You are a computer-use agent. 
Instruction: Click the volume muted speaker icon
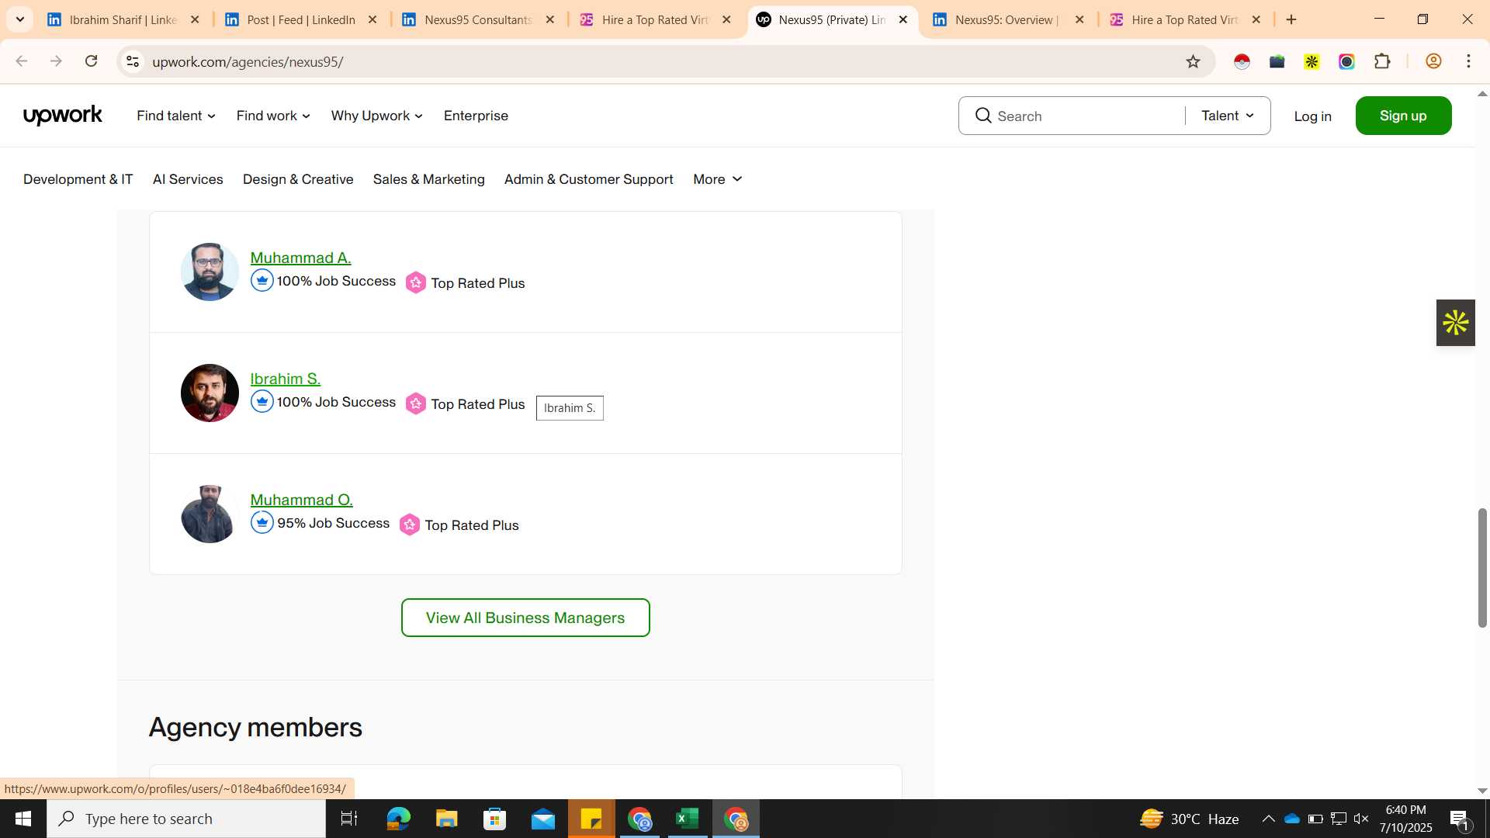[x=1361, y=819]
